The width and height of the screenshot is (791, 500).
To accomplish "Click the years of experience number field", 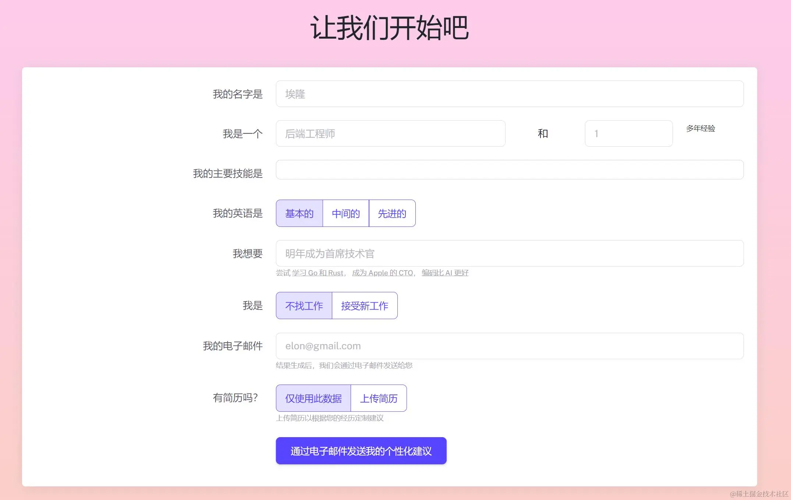I will (x=629, y=133).
